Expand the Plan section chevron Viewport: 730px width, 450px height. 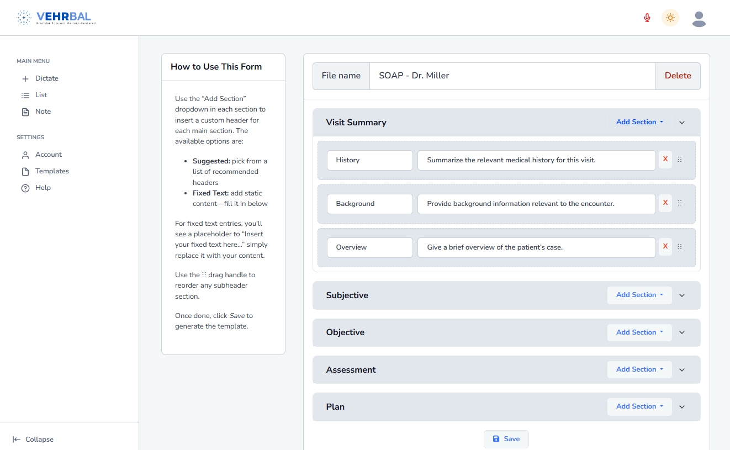(682, 407)
